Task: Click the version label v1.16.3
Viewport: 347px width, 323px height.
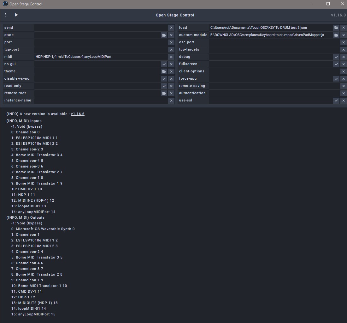Action: tap(338, 15)
